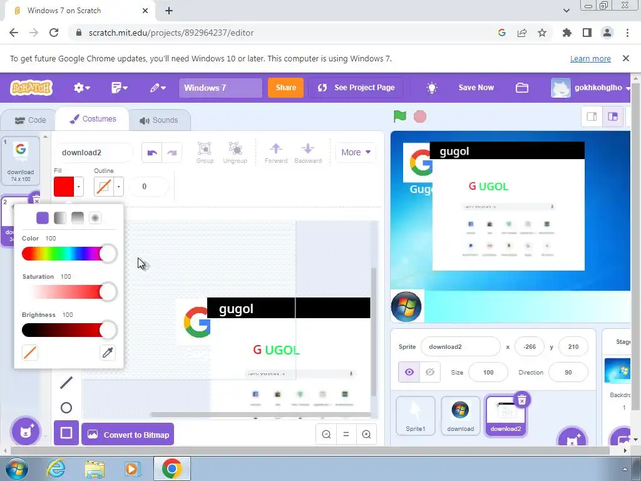Click the Scratch logo
Image resolution: width=641 pixels, height=481 pixels.
tap(31, 88)
